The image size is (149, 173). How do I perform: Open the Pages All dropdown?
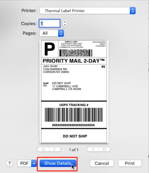[x=52, y=33]
